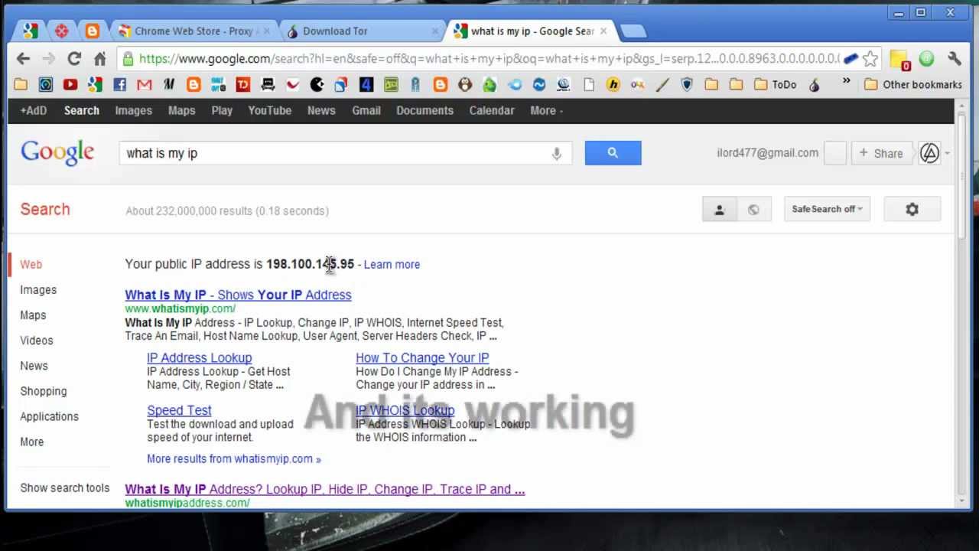This screenshot has width=979, height=551.
Task: Click Show search tools
Action: [65, 487]
